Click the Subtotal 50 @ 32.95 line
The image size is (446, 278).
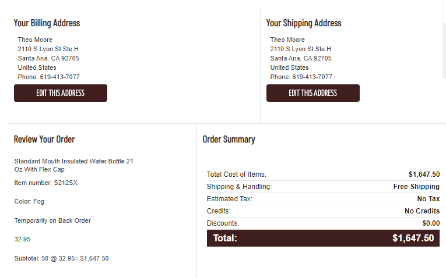coord(61,258)
